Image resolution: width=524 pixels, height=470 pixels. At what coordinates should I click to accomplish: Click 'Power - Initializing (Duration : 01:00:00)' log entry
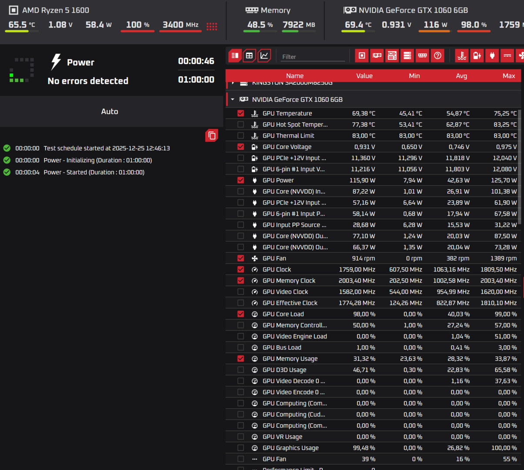[x=98, y=160]
